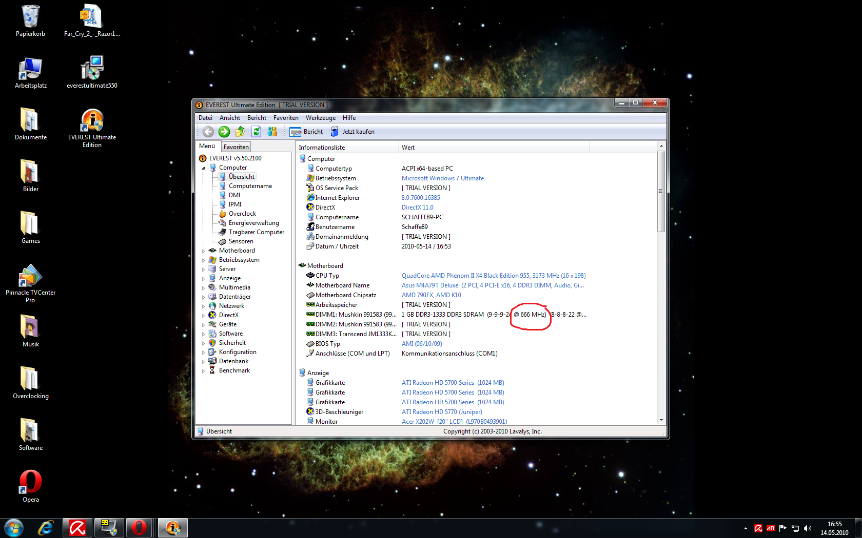Select the DMI tree item
Image resolution: width=862 pixels, height=538 pixels.
coord(234,195)
